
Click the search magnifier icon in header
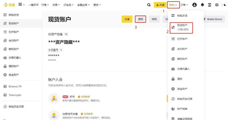149,5
